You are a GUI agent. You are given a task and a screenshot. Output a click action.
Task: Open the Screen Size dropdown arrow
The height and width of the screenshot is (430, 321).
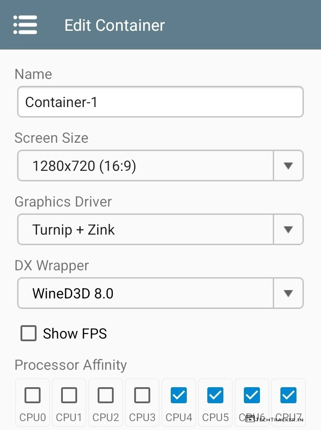pos(288,166)
